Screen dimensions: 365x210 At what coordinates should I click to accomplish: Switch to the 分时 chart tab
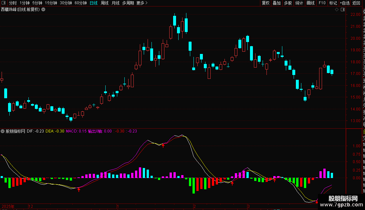coord(13,3)
